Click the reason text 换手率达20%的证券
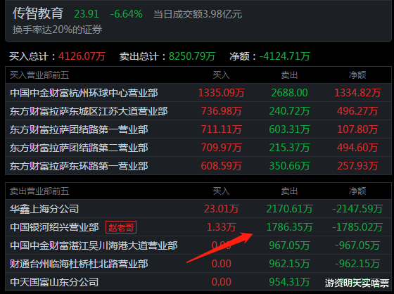This screenshot has height=294, width=394. [x=57, y=30]
